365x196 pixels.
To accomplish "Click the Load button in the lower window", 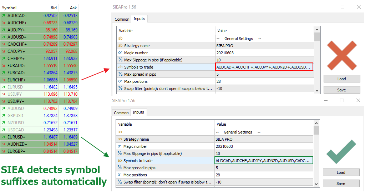I will (341, 172).
